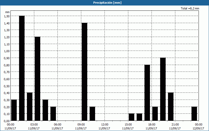Screen dimensions: 209x131
Task: Select the 0,50 y-axis value
Action: [x=7, y=86]
